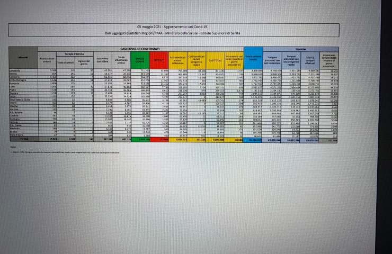392x254 pixels.
Task: Click the title 05 maggio 2021 Aggiornamento
Action: [171, 26]
